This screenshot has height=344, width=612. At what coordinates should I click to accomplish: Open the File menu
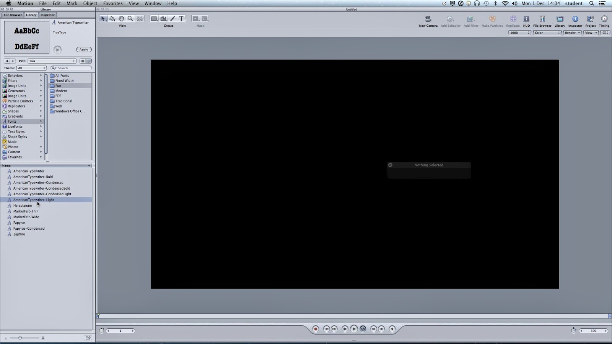[x=43, y=3]
